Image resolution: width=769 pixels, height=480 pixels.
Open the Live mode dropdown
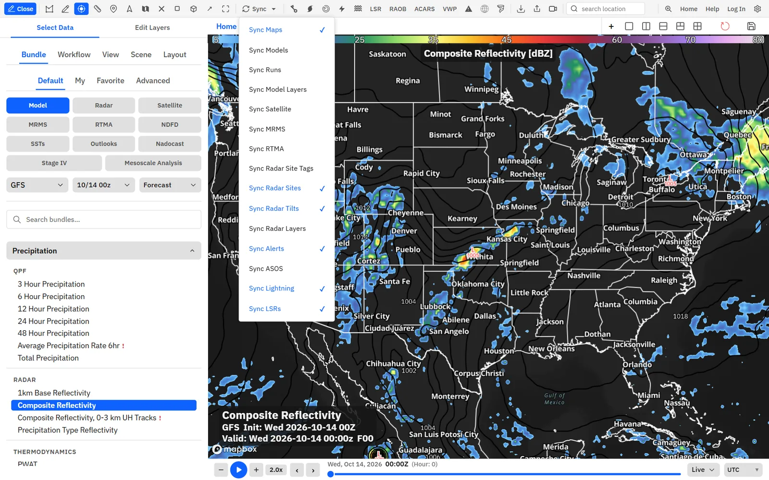(703, 469)
